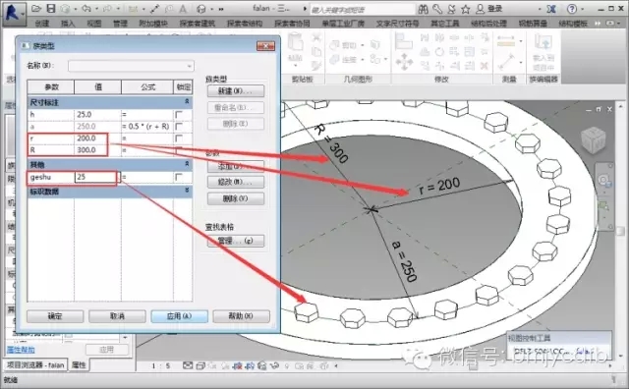
Task: Click the star favorites icon
Action: (x=466, y=9)
